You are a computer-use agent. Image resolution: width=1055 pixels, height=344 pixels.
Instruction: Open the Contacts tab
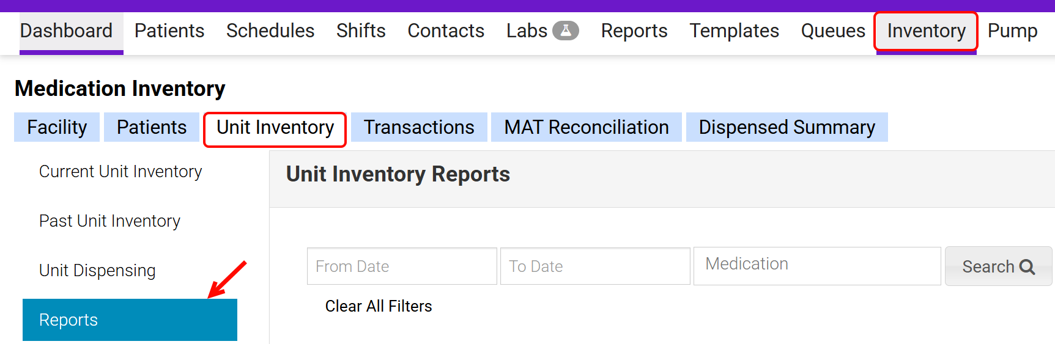[446, 31]
